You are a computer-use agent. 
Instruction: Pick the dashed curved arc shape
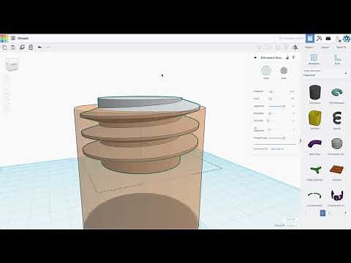314,195
